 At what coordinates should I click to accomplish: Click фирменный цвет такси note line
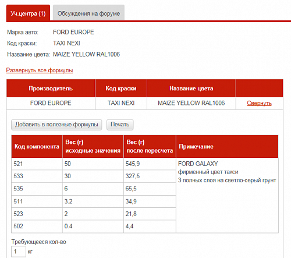208,172
